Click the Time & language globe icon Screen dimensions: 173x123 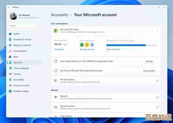(x=10, y=68)
